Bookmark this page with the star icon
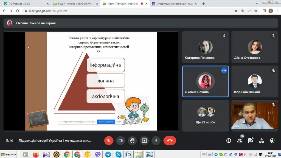Viewport: 281px width, 158px height. [x=256, y=11]
